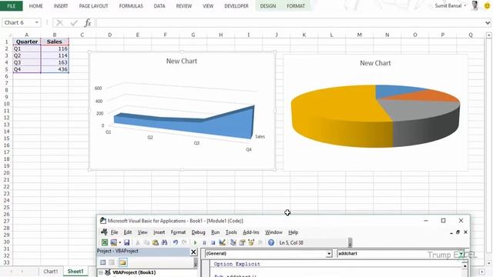Open Sumit Bansal account dropdown
This screenshot has height=277, width=493.
click(x=465, y=5)
